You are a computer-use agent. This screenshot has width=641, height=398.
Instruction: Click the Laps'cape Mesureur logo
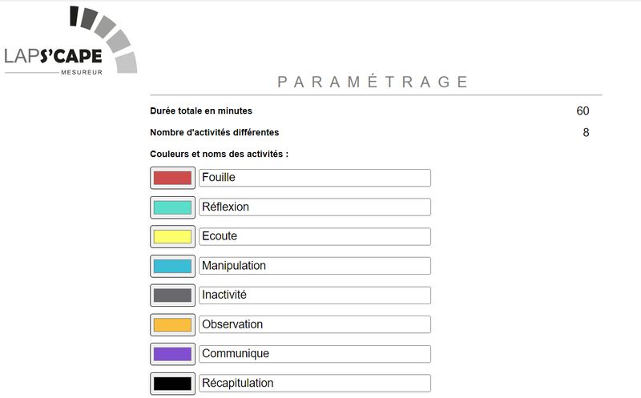tap(71, 41)
